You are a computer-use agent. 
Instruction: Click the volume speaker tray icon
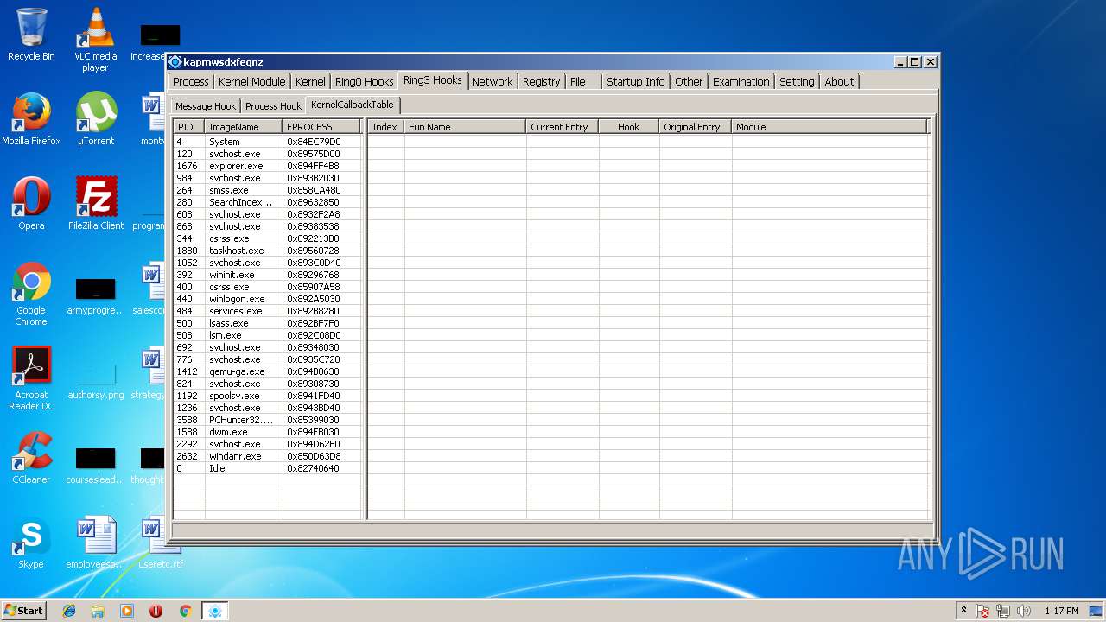1024,611
